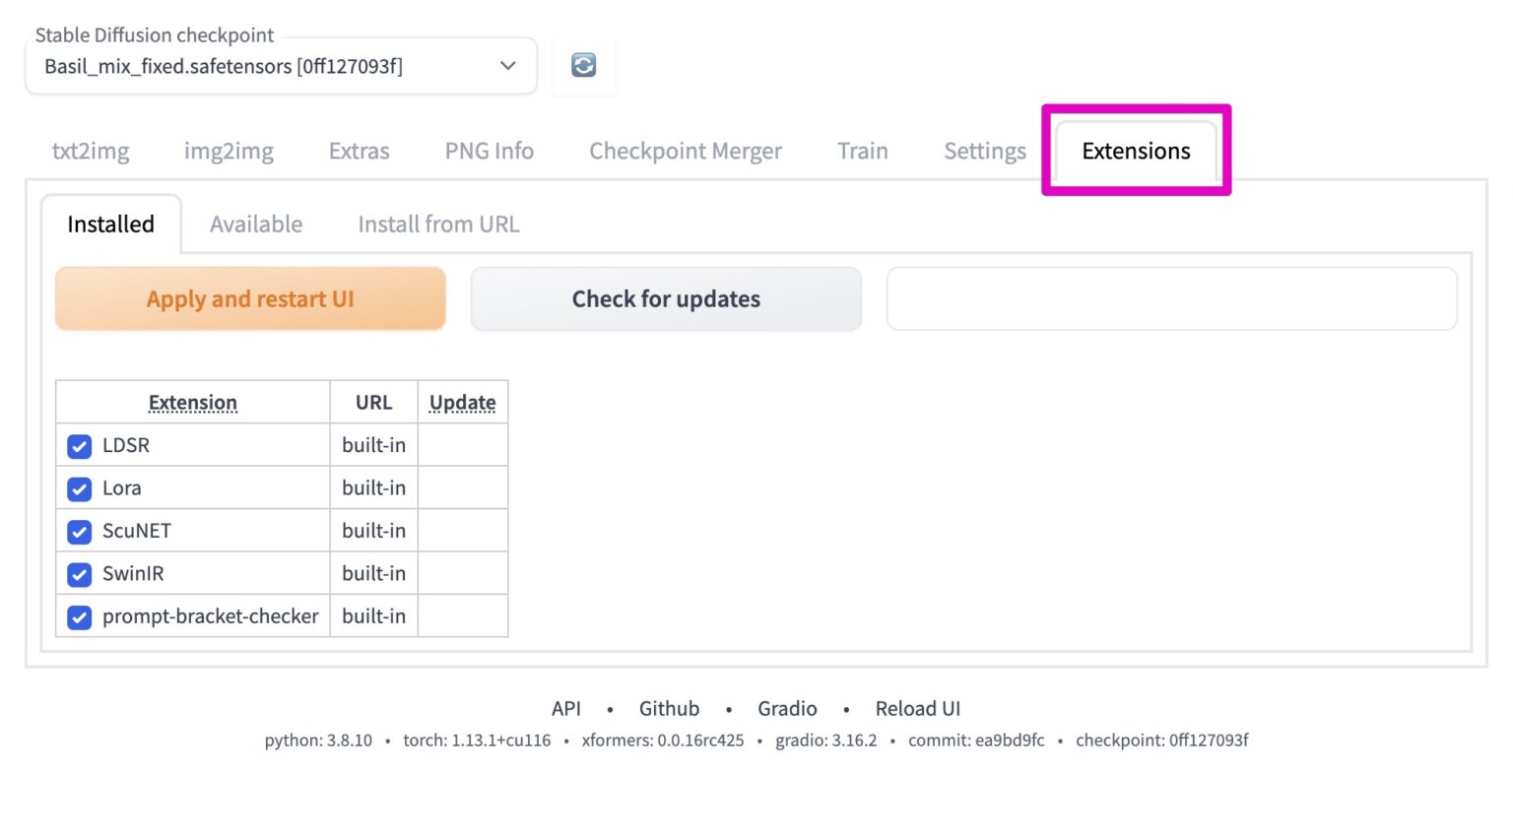
Task: Open the Install from URL tab
Action: click(437, 224)
